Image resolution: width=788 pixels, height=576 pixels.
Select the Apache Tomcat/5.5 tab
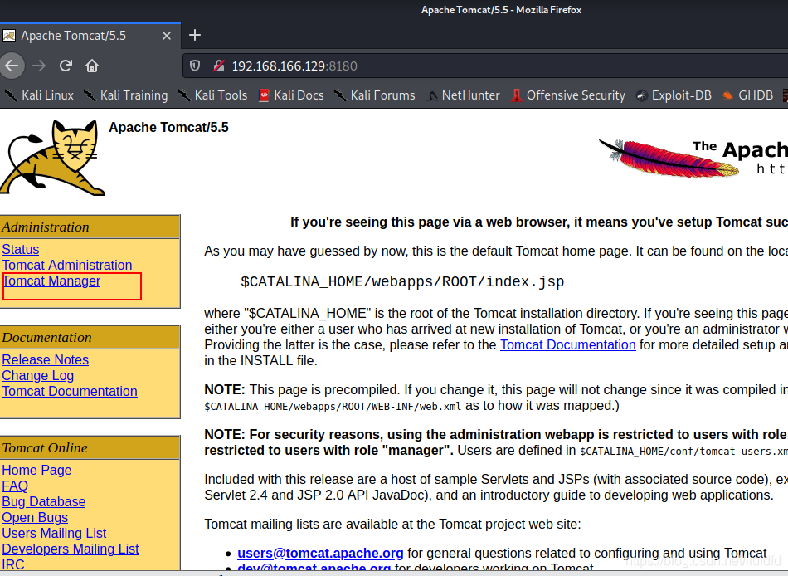90,36
